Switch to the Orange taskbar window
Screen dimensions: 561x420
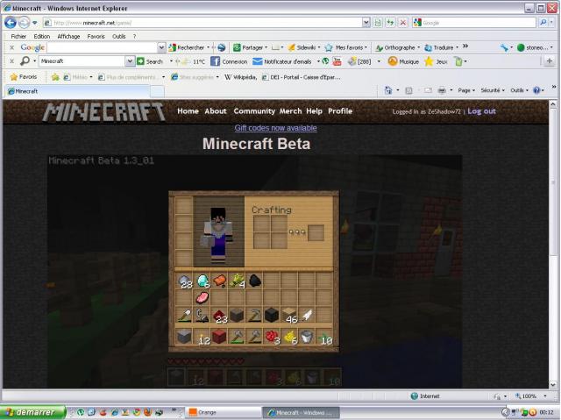pos(223,412)
